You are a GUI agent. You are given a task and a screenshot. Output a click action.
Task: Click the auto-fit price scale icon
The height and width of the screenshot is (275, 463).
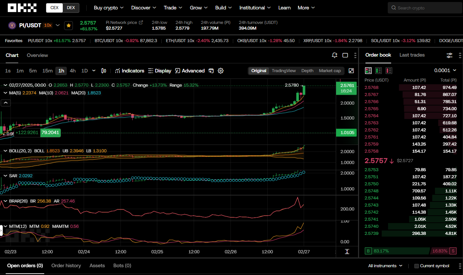pos(347,251)
